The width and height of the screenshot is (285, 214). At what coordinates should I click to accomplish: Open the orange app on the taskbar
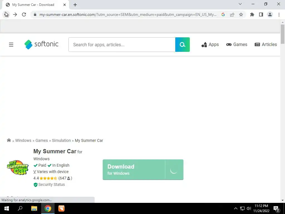[62, 208]
